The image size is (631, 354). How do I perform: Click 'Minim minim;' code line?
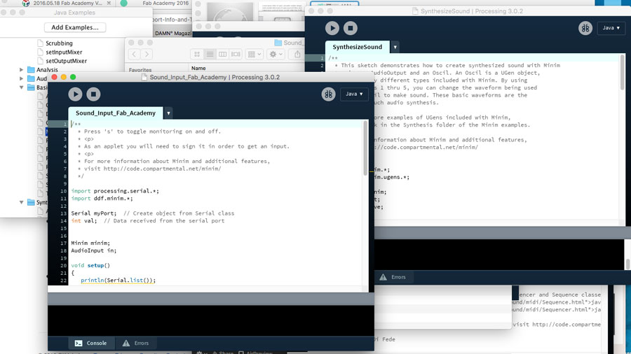point(90,243)
